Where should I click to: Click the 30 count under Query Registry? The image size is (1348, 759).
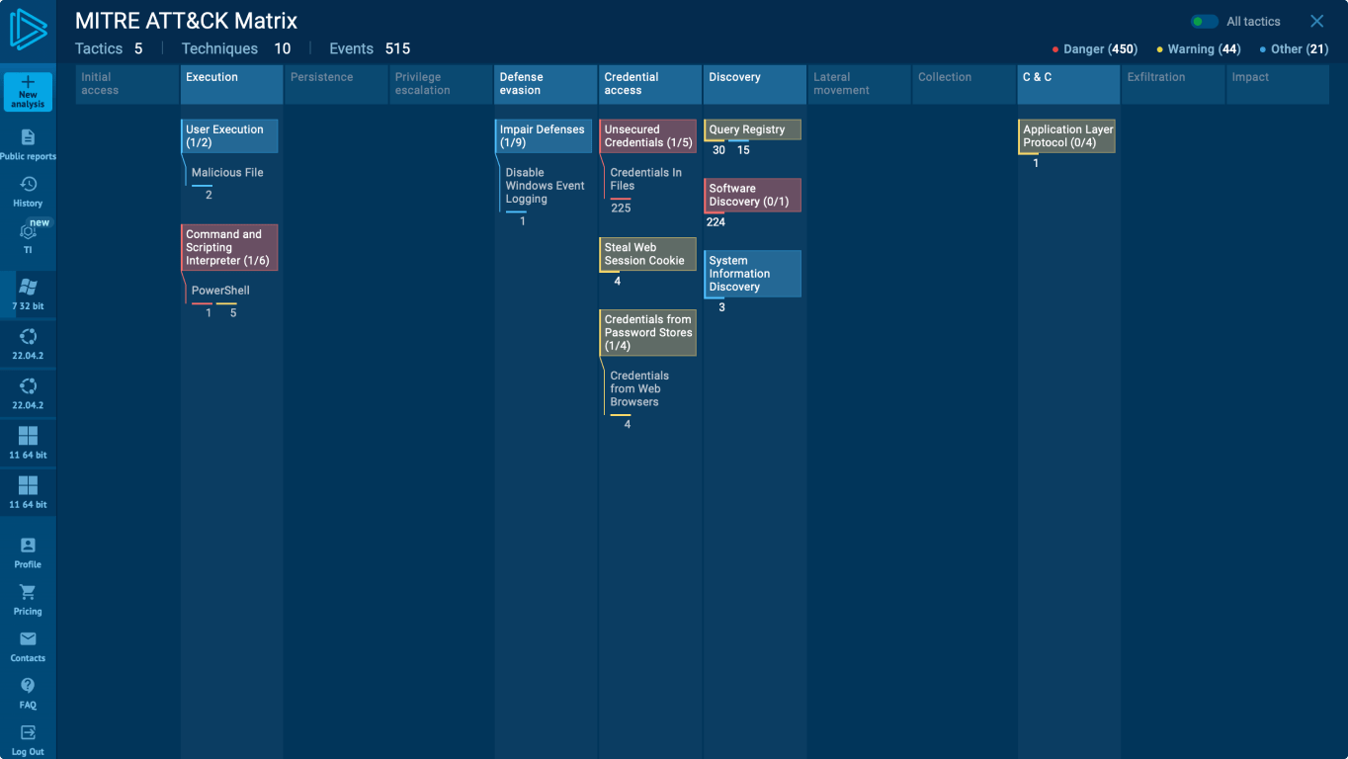[x=718, y=150]
